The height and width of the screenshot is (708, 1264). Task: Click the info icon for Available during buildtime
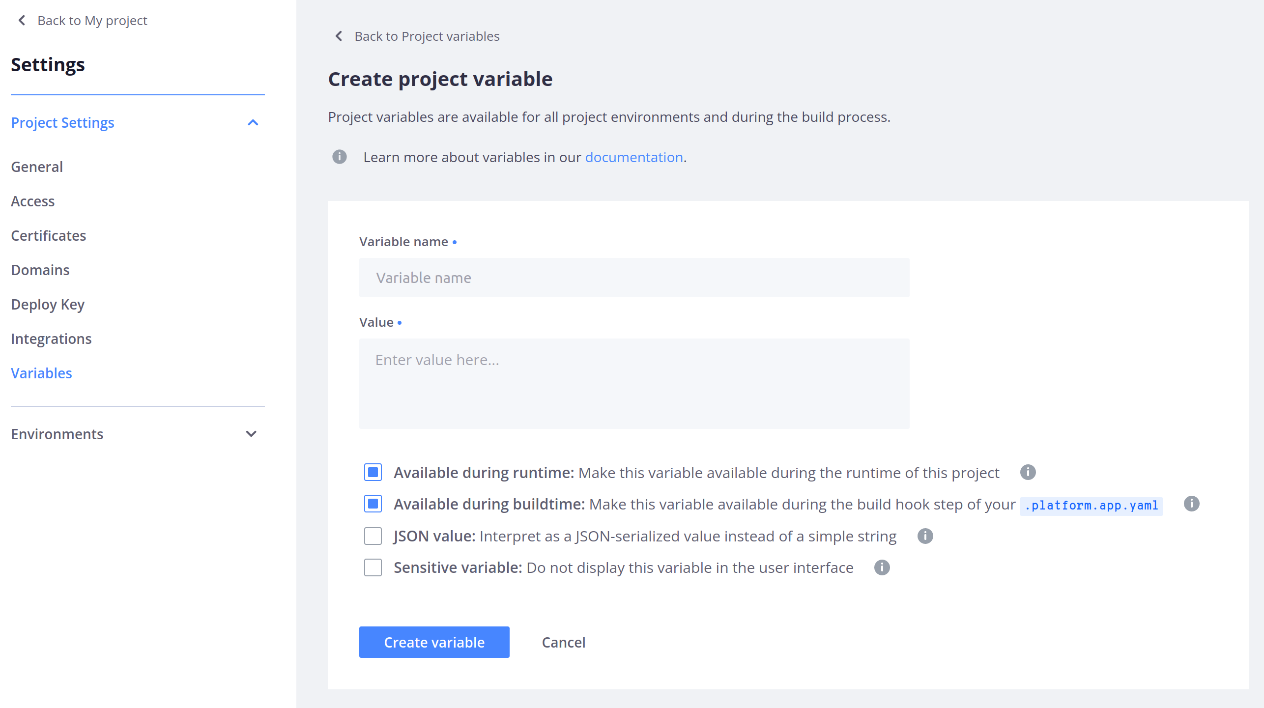tap(1192, 504)
